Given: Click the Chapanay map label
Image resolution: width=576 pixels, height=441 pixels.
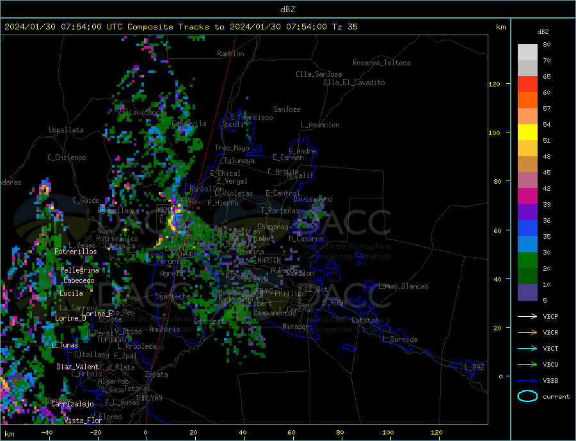Looking at the screenshot, I should point(273,227).
